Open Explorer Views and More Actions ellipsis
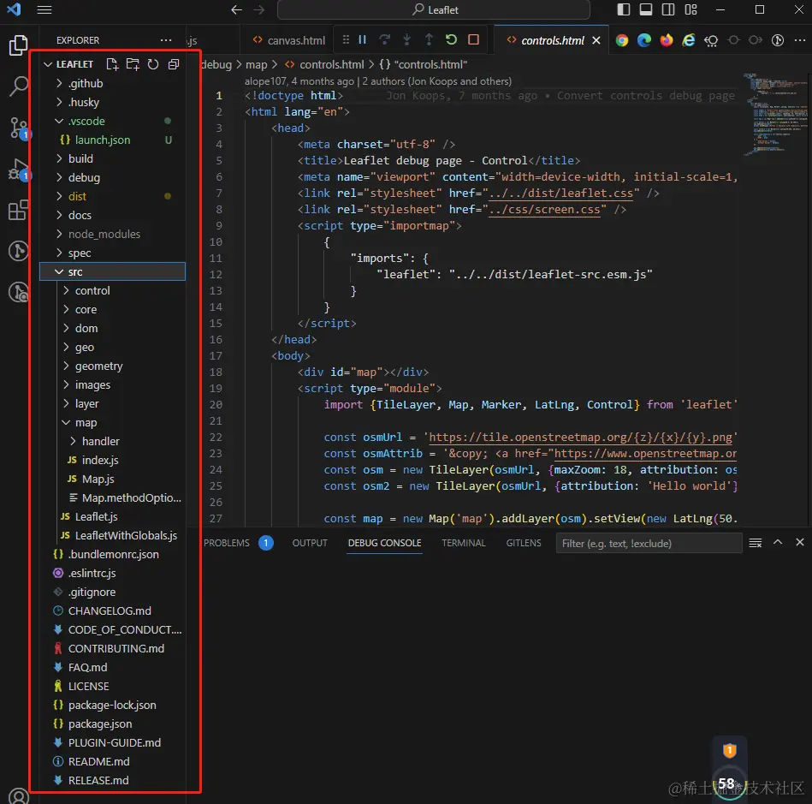The width and height of the screenshot is (812, 804). tap(166, 40)
